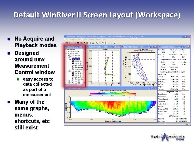The width and height of the screenshot is (194, 145).
Task: Minimize the Composite Tabular 1 window
Action: coord(182,47)
